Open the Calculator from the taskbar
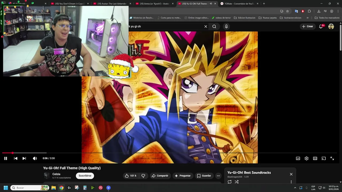This screenshot has width=342, height=192. coord(85,188)
